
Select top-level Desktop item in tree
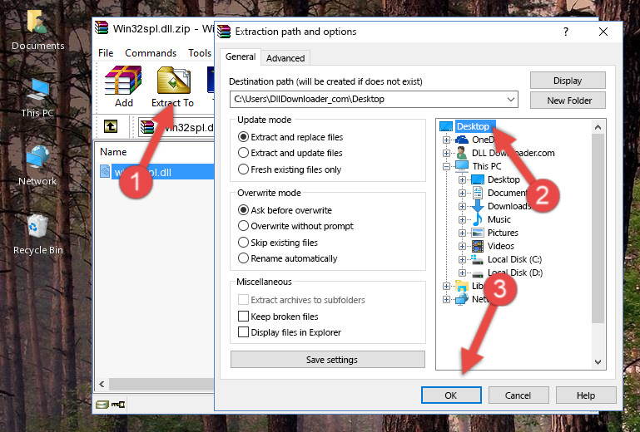click(472, 126)
